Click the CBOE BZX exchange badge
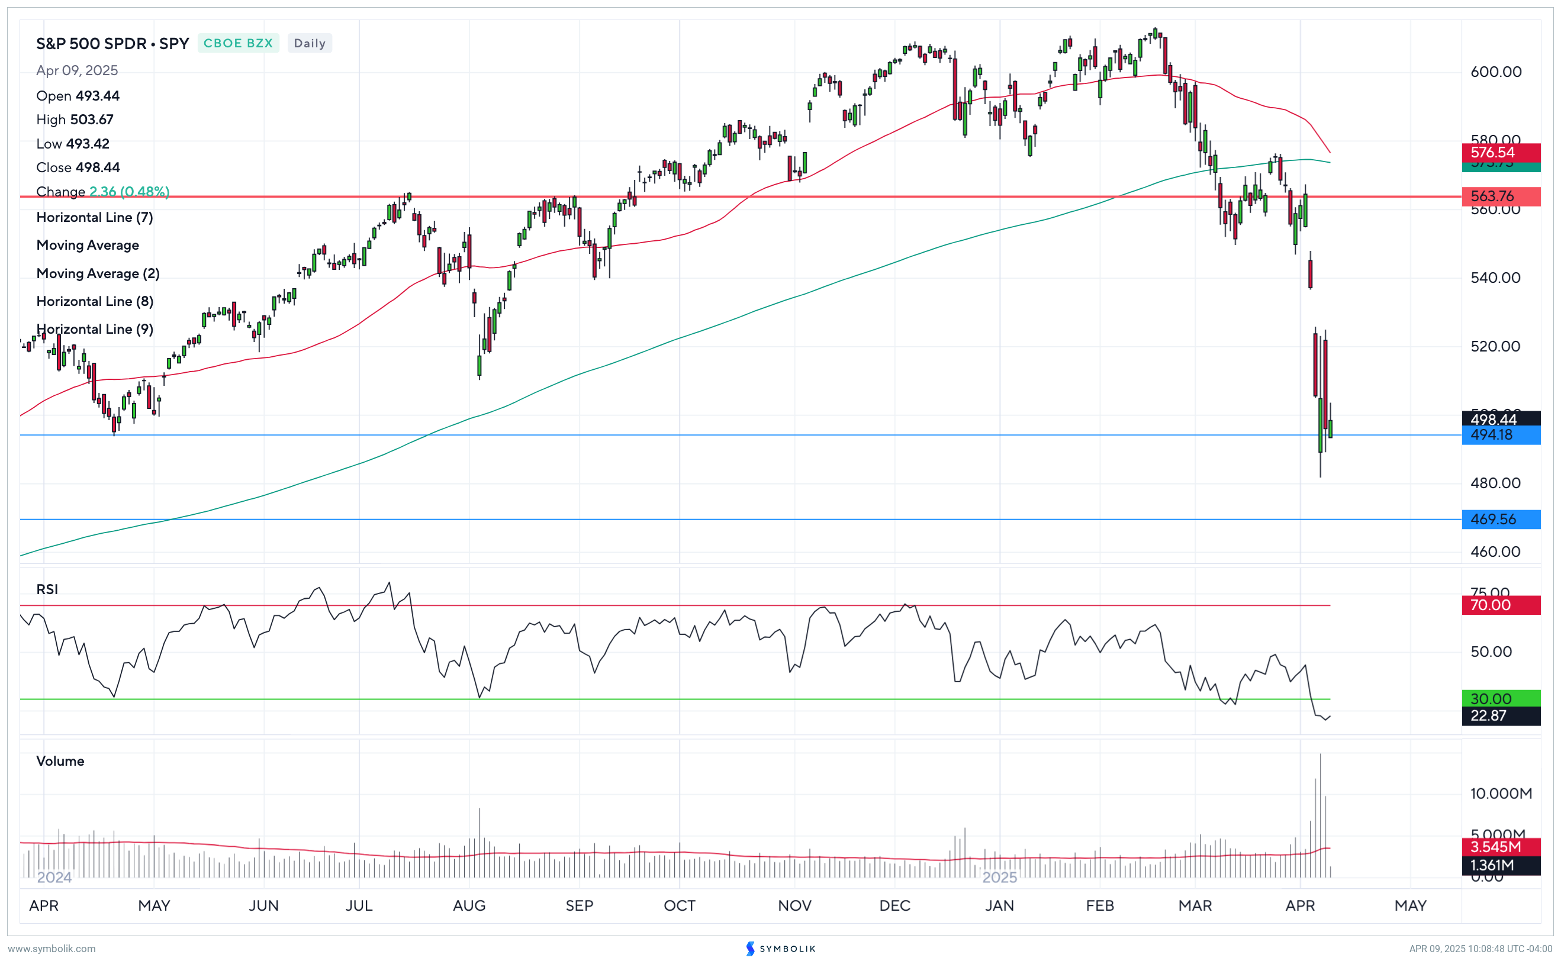The height and width of the screenshot is (961, 1561). click(238, 43)
